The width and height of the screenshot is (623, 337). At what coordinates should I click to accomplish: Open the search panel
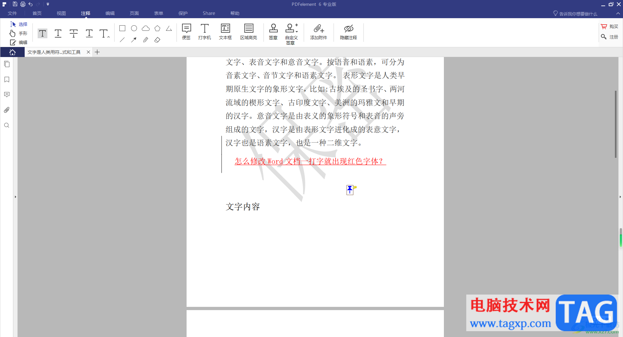[7, 125]
